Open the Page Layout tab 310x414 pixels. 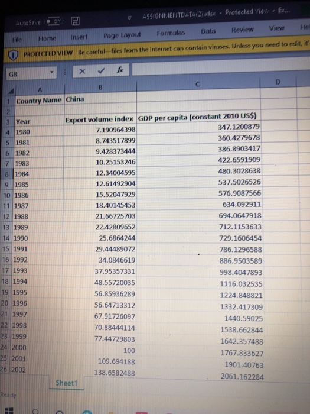pos(122,35)
